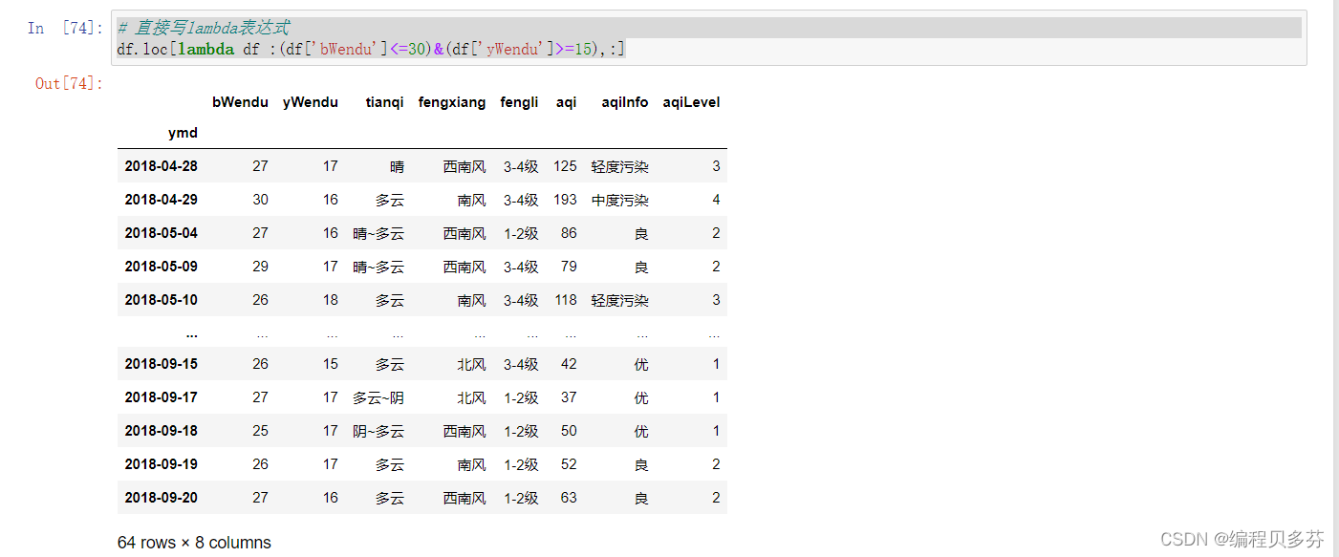
Task: Click 北风 cell in 2018-09-15 row
Action: coord(471,364)
